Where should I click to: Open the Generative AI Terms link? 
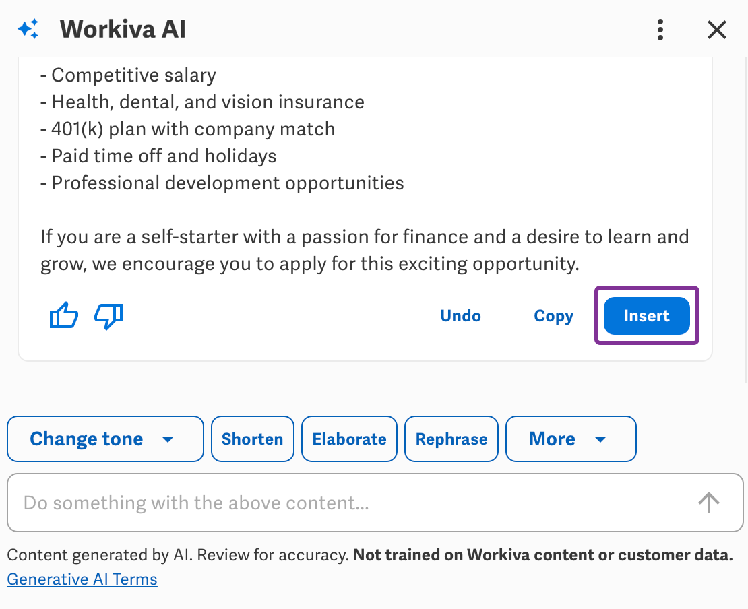pyautogui.click(x=82, y=579)
